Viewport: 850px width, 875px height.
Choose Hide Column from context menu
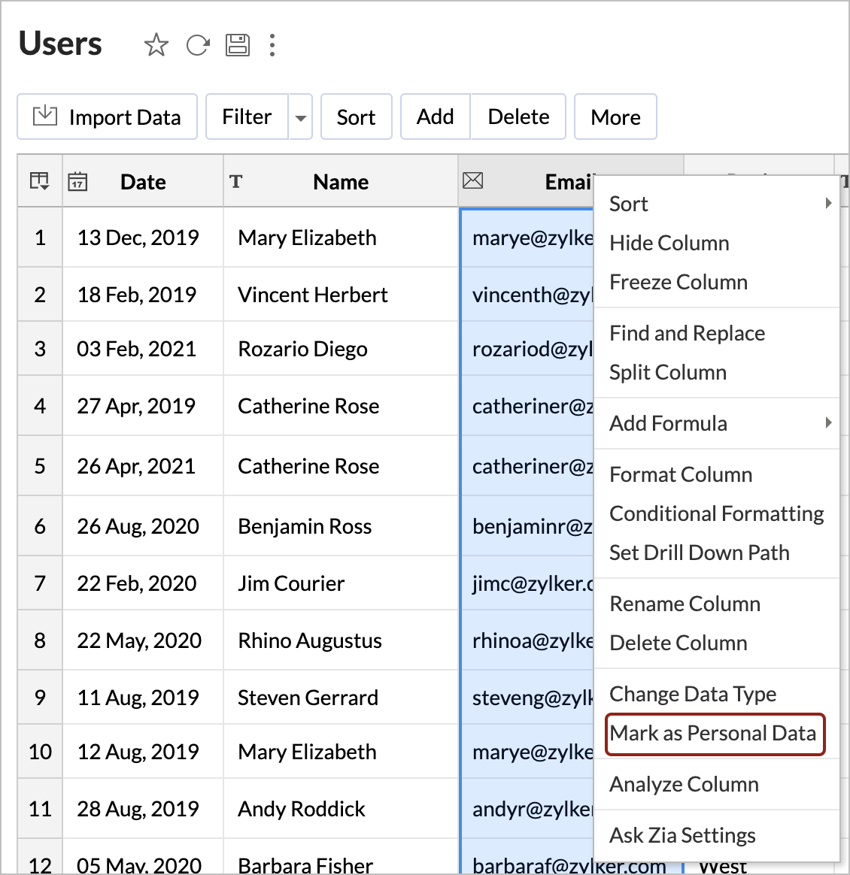pos(669,243)
